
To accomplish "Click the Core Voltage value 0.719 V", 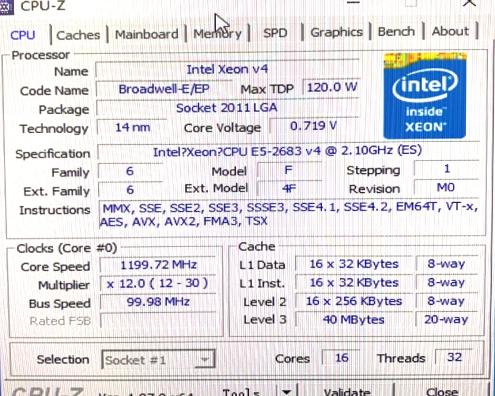I will click(314, 126).
